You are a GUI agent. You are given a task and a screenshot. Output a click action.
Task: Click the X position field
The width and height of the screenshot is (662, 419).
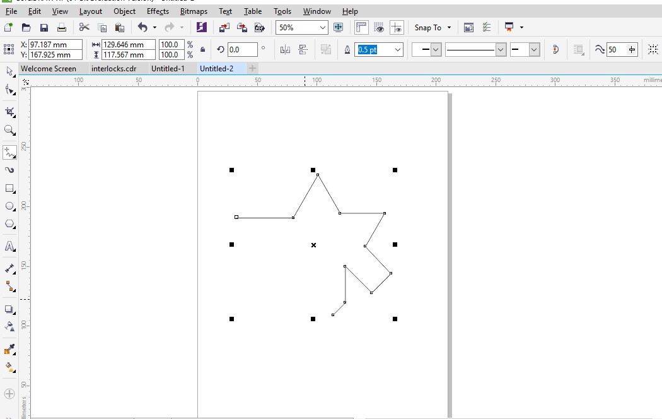tap(55, 44)
